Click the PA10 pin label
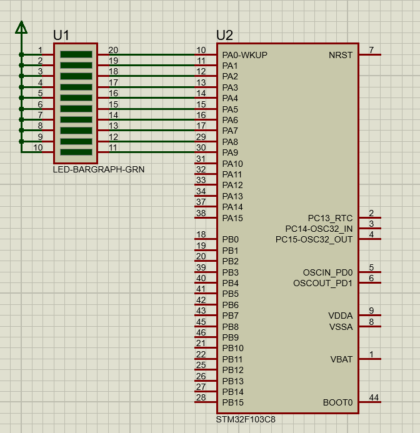Viewport: 420px width, 433px height. 232,164
